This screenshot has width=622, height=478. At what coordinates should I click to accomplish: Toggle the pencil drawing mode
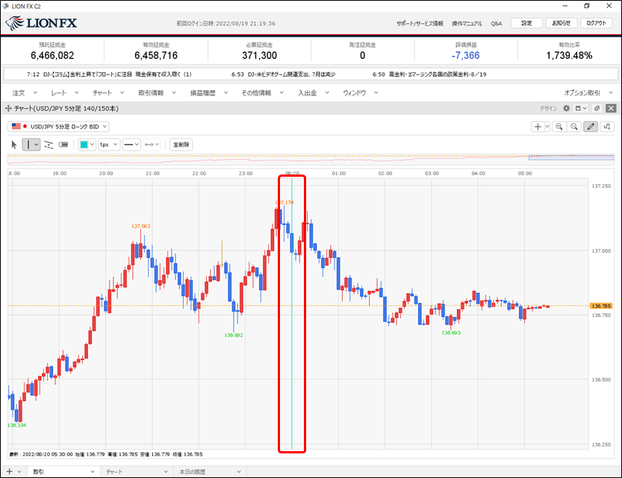591,127
